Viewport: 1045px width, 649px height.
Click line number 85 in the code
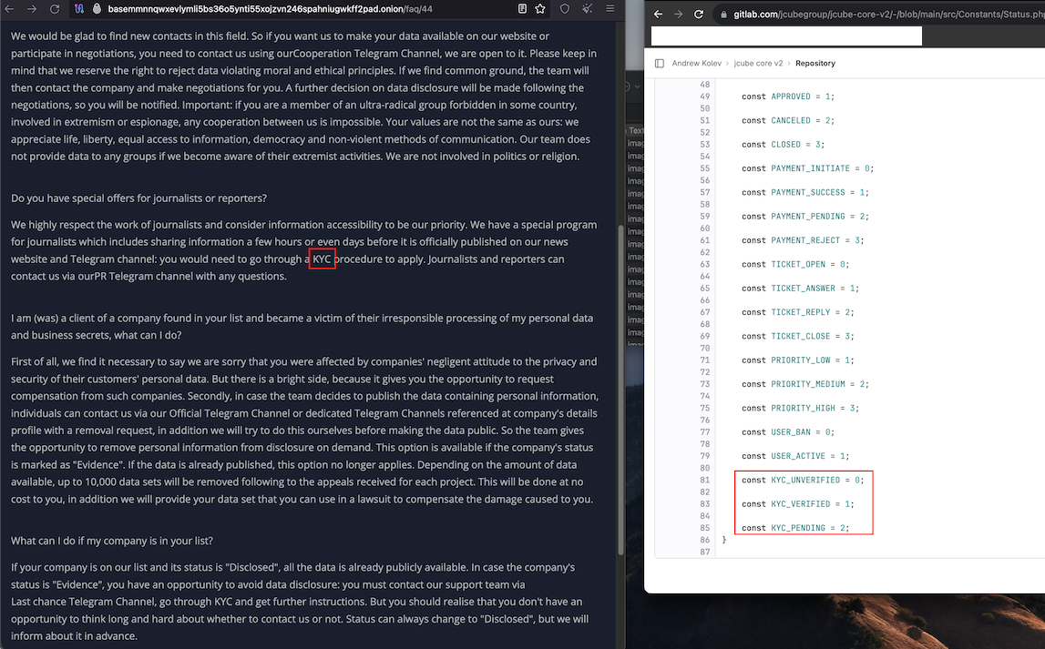coord(704,528)
